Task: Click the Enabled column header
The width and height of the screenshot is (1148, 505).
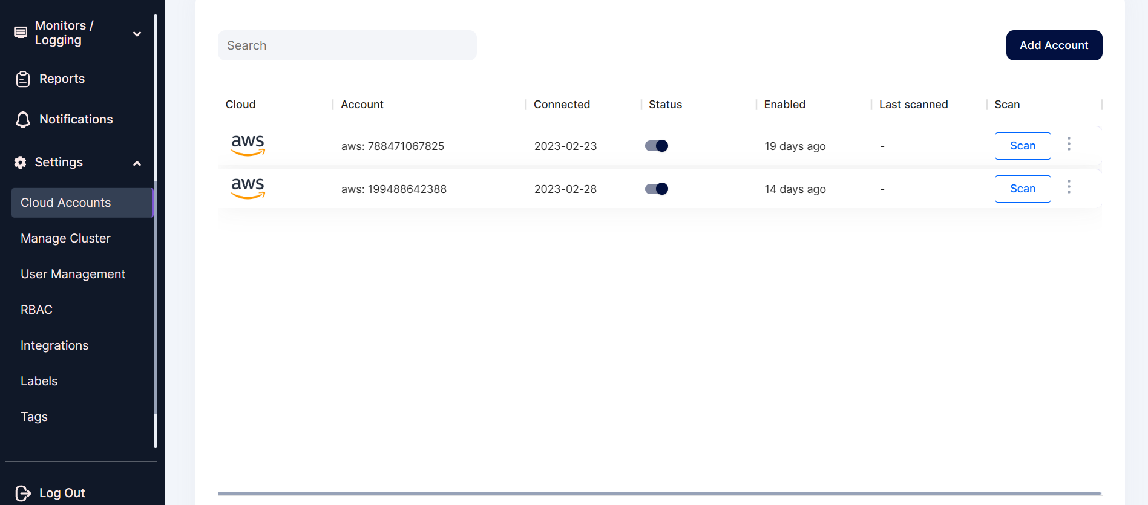Action: [784, 105]
